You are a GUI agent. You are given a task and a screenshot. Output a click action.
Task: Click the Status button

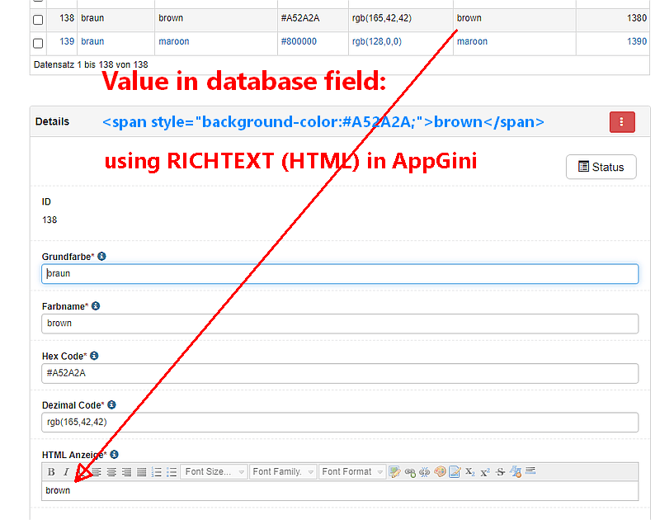click(x=601, y=167)
